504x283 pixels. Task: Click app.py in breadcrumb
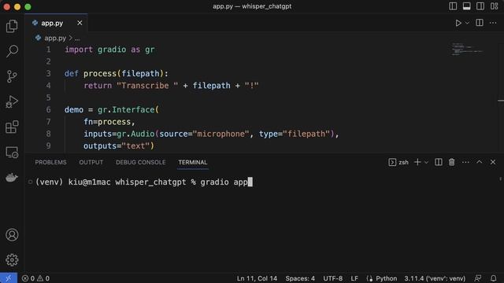(x=55, y=39)
